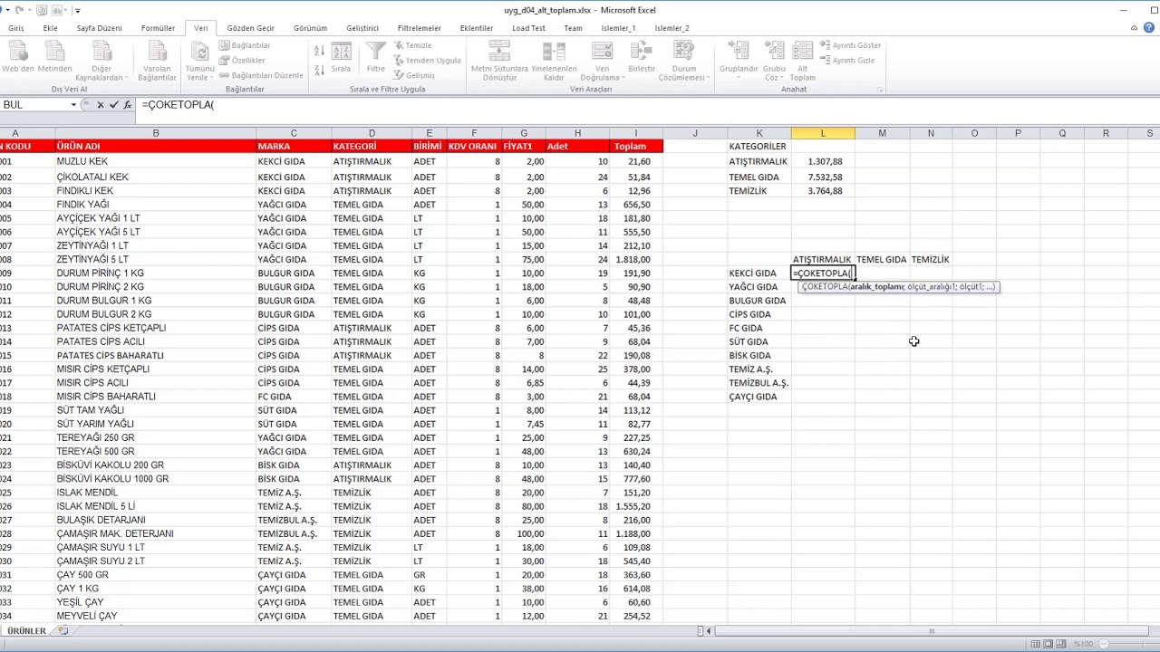
Task: Select cell MUZLU KEK
Action: click(x=155, y=162)
